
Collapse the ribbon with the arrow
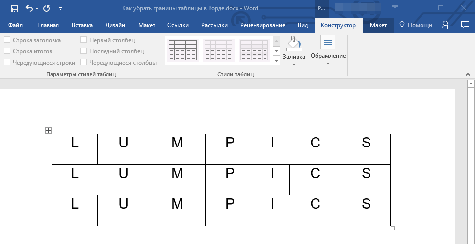point(467,74)
